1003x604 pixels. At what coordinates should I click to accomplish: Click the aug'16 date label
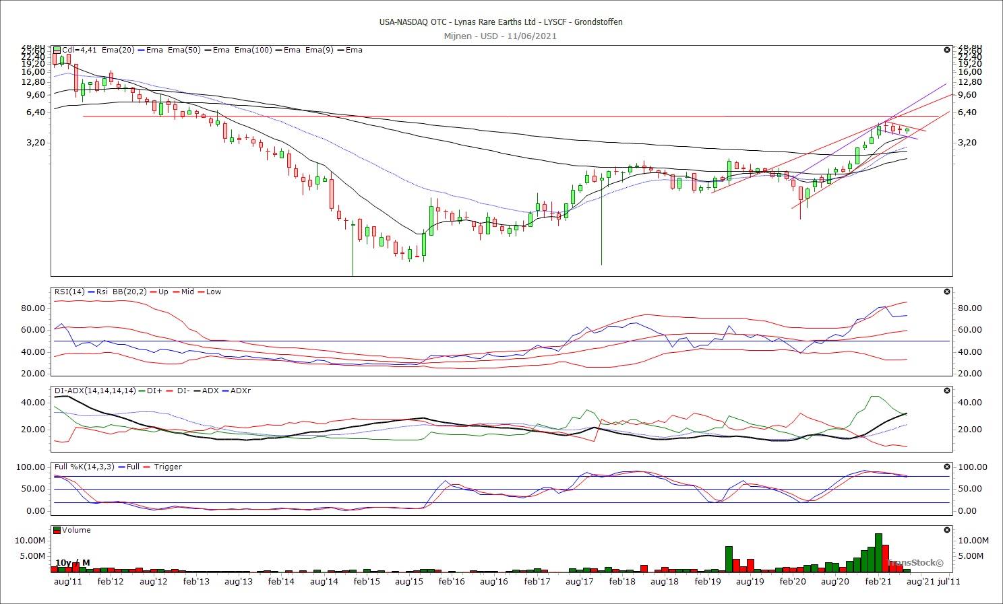coord(494,581)
